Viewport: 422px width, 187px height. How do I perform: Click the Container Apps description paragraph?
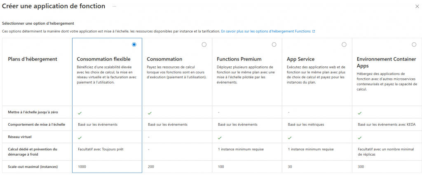click(x=387, y=81)
